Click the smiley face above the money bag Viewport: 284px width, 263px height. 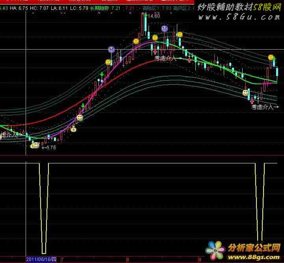point(80,118)
